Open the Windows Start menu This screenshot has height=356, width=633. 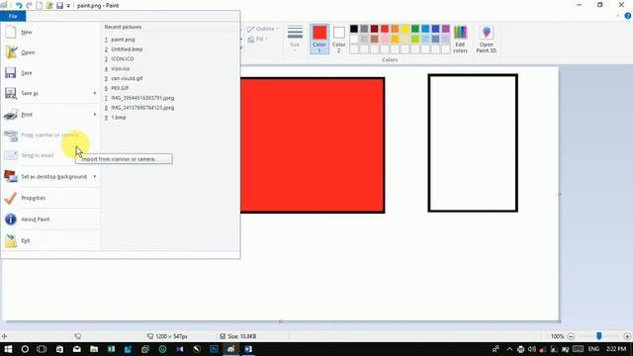8,349
